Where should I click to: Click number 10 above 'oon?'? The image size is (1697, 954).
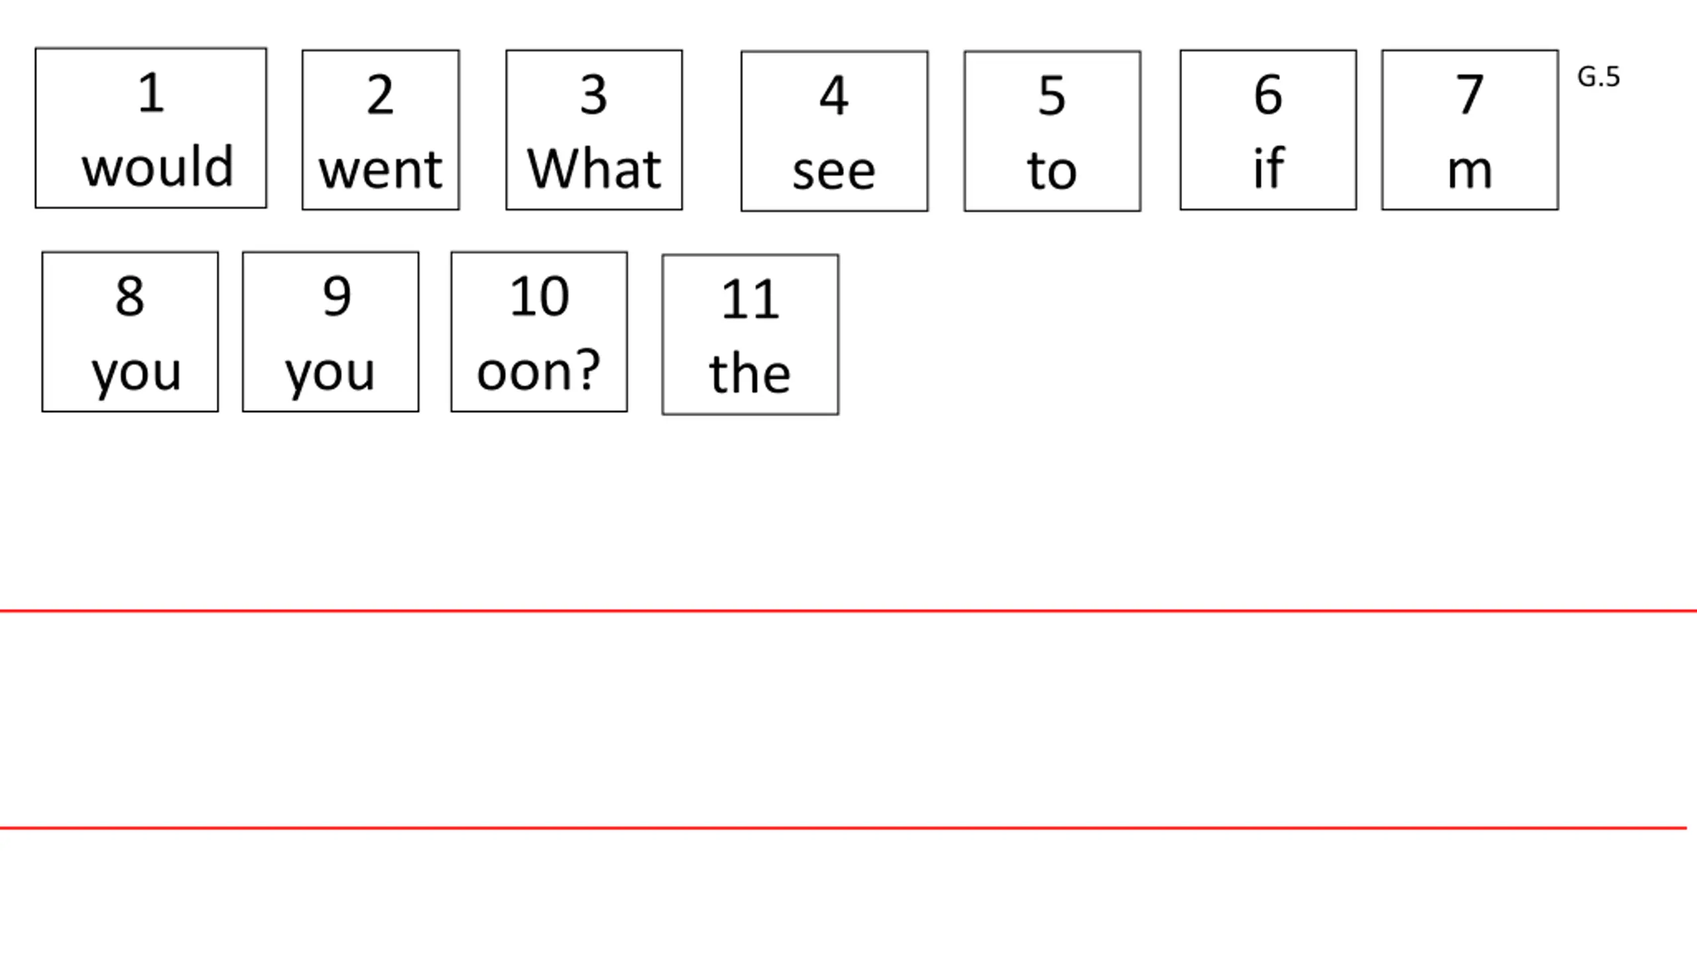coord(539,296)
